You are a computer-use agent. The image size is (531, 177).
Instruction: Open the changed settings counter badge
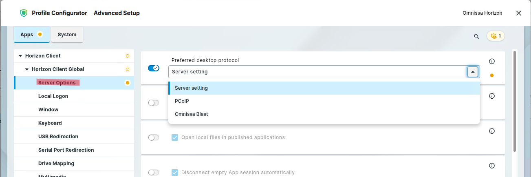496,36
